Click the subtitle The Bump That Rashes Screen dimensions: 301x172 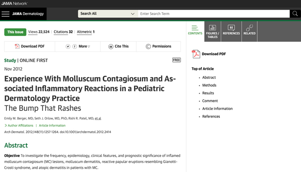point(43,108)
